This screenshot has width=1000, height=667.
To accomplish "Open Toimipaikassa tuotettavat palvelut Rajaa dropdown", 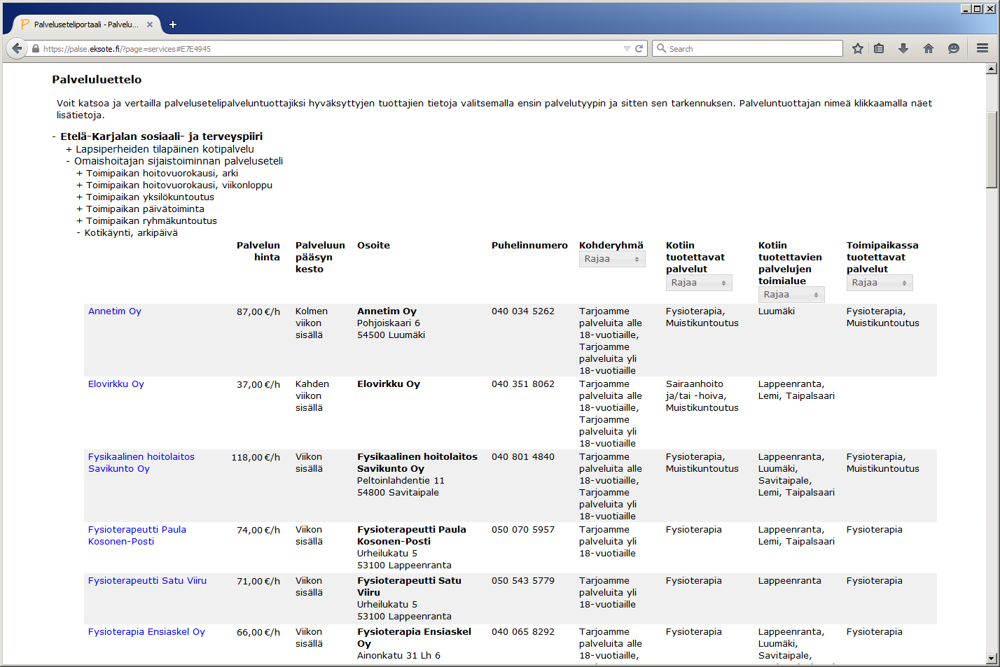I will pyautogui.click(x=880, y=283).
